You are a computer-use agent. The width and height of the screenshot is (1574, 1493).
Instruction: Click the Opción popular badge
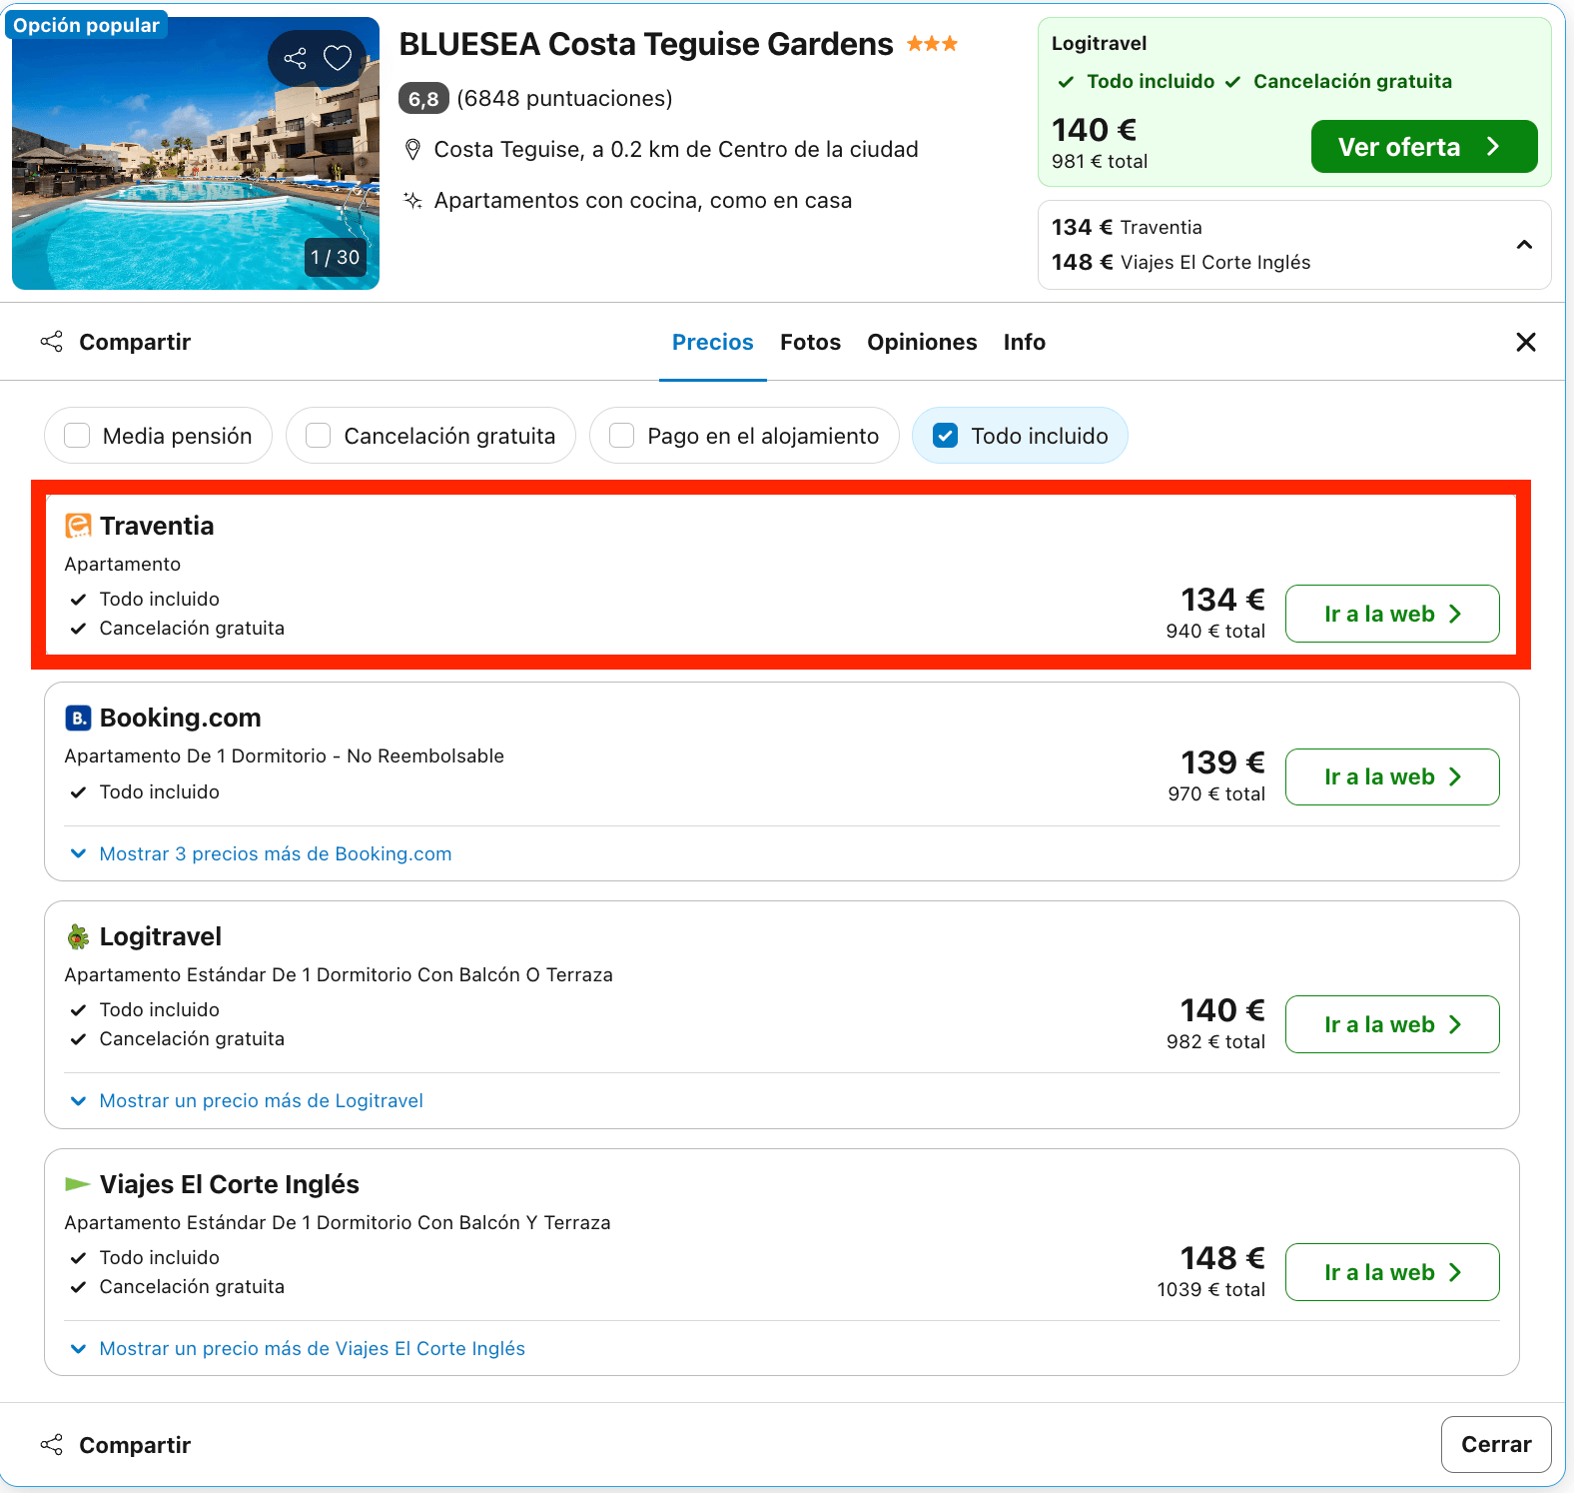[x=87, y=25]
